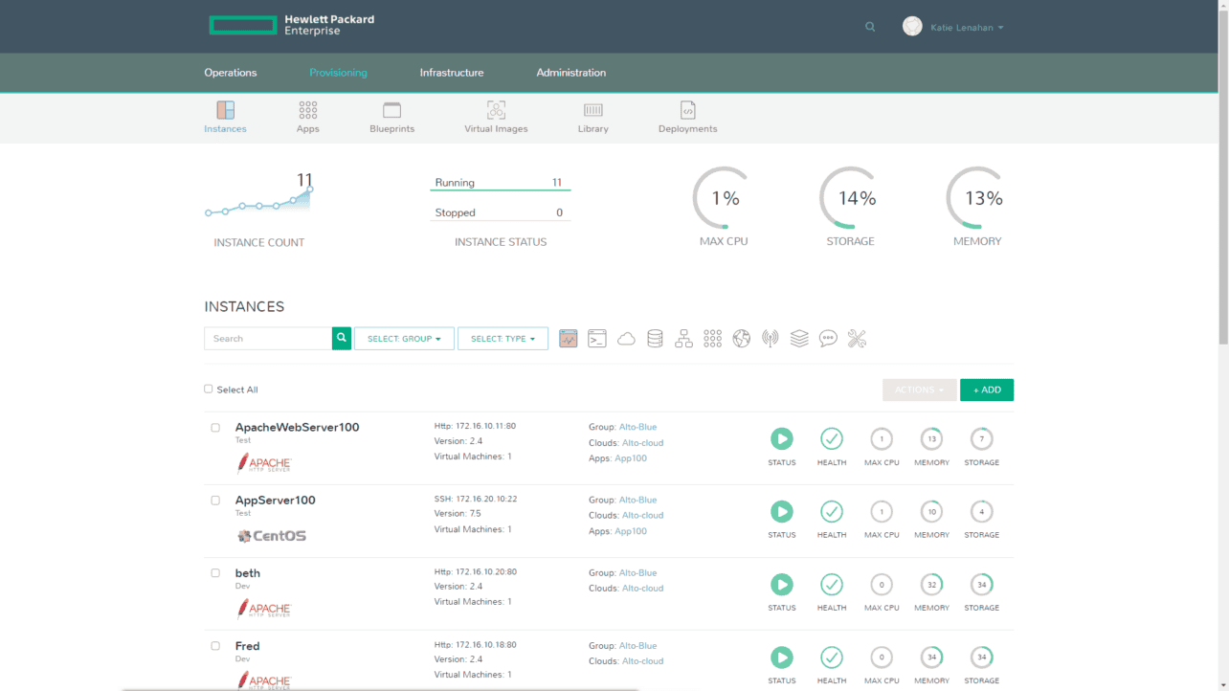Click the STORAGE 14% gauge

click(851, 198)
